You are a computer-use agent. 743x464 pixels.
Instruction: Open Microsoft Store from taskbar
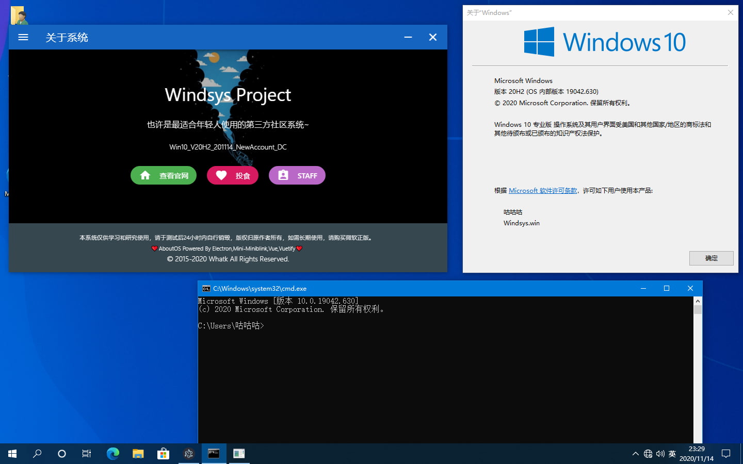(163, 454)
